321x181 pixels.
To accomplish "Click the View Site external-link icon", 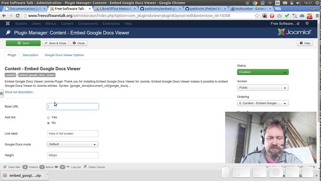I will click(5, 167).
